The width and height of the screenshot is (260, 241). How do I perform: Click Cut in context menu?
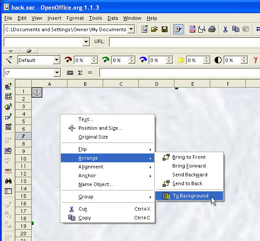tap(108, 209)
